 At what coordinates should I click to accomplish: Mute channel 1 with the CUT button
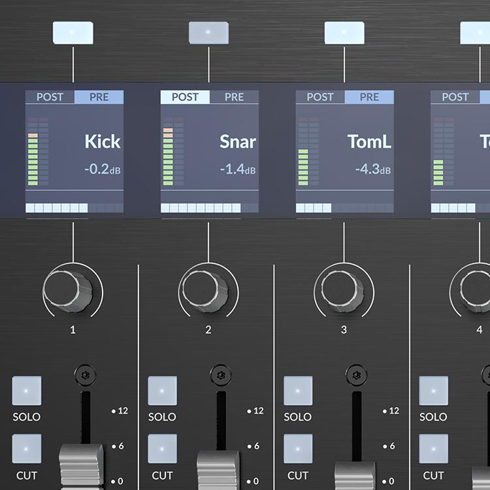pos(26,449)
